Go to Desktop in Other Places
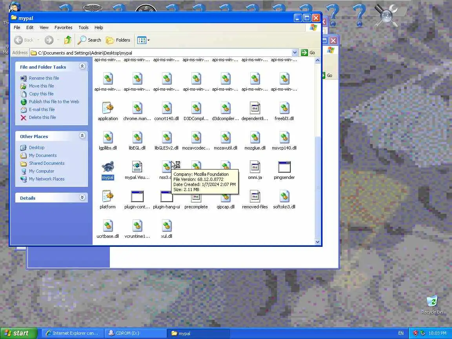452x339 pixels. click(x=36, y=148)
